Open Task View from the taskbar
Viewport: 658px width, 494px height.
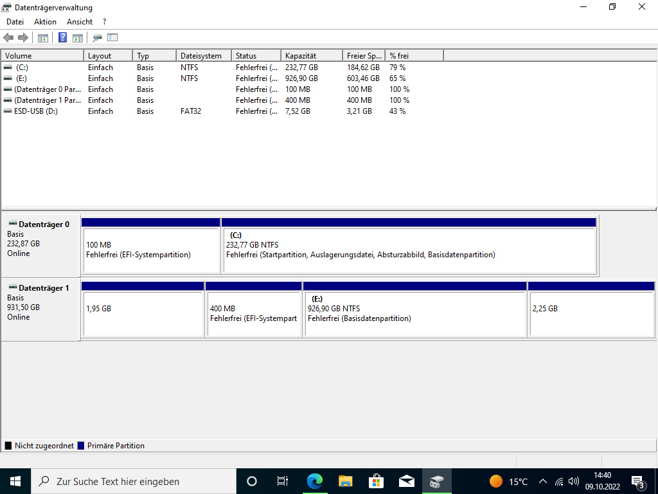pyautogui.click(x=283, y=481)
